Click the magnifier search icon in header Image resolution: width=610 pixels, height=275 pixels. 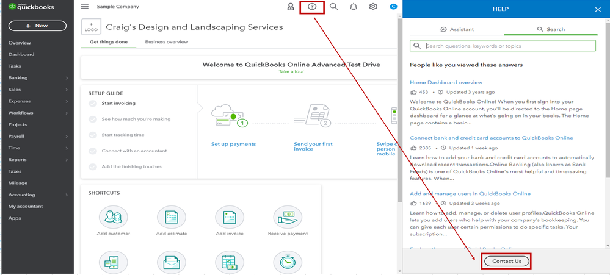333,7
